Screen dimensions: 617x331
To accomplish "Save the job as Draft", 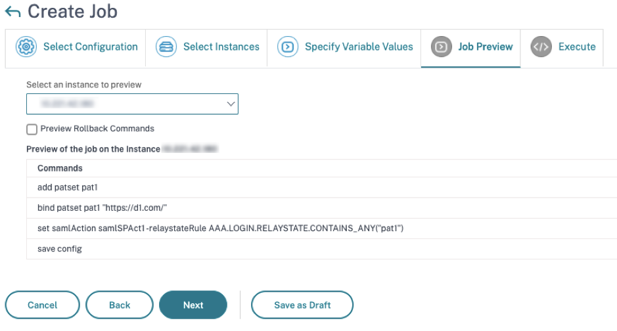I will click(302, 305).
